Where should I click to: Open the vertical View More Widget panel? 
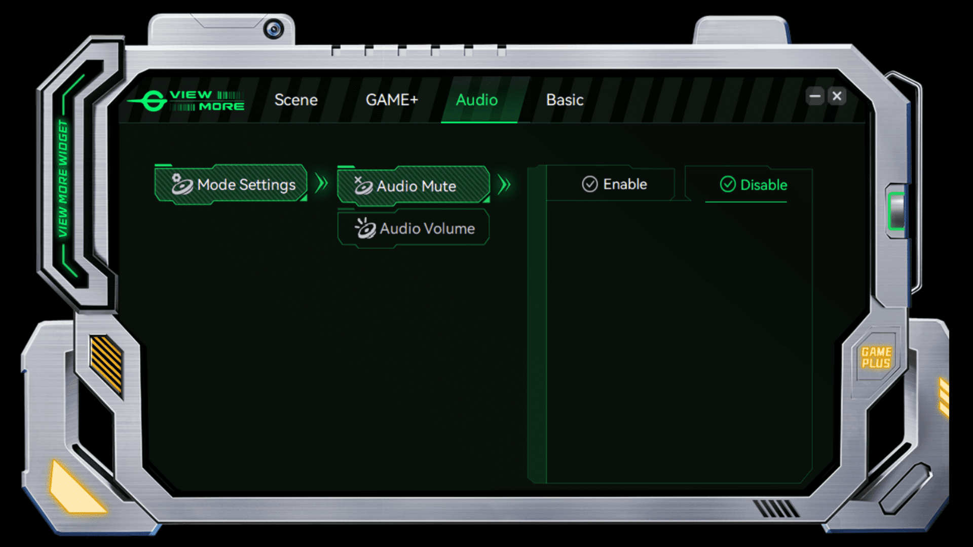[x=63, y=178]
